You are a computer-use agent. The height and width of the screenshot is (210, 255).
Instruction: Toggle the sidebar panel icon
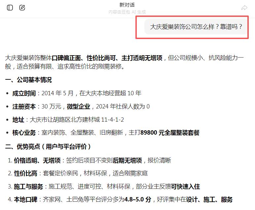[x=10, y=8]
